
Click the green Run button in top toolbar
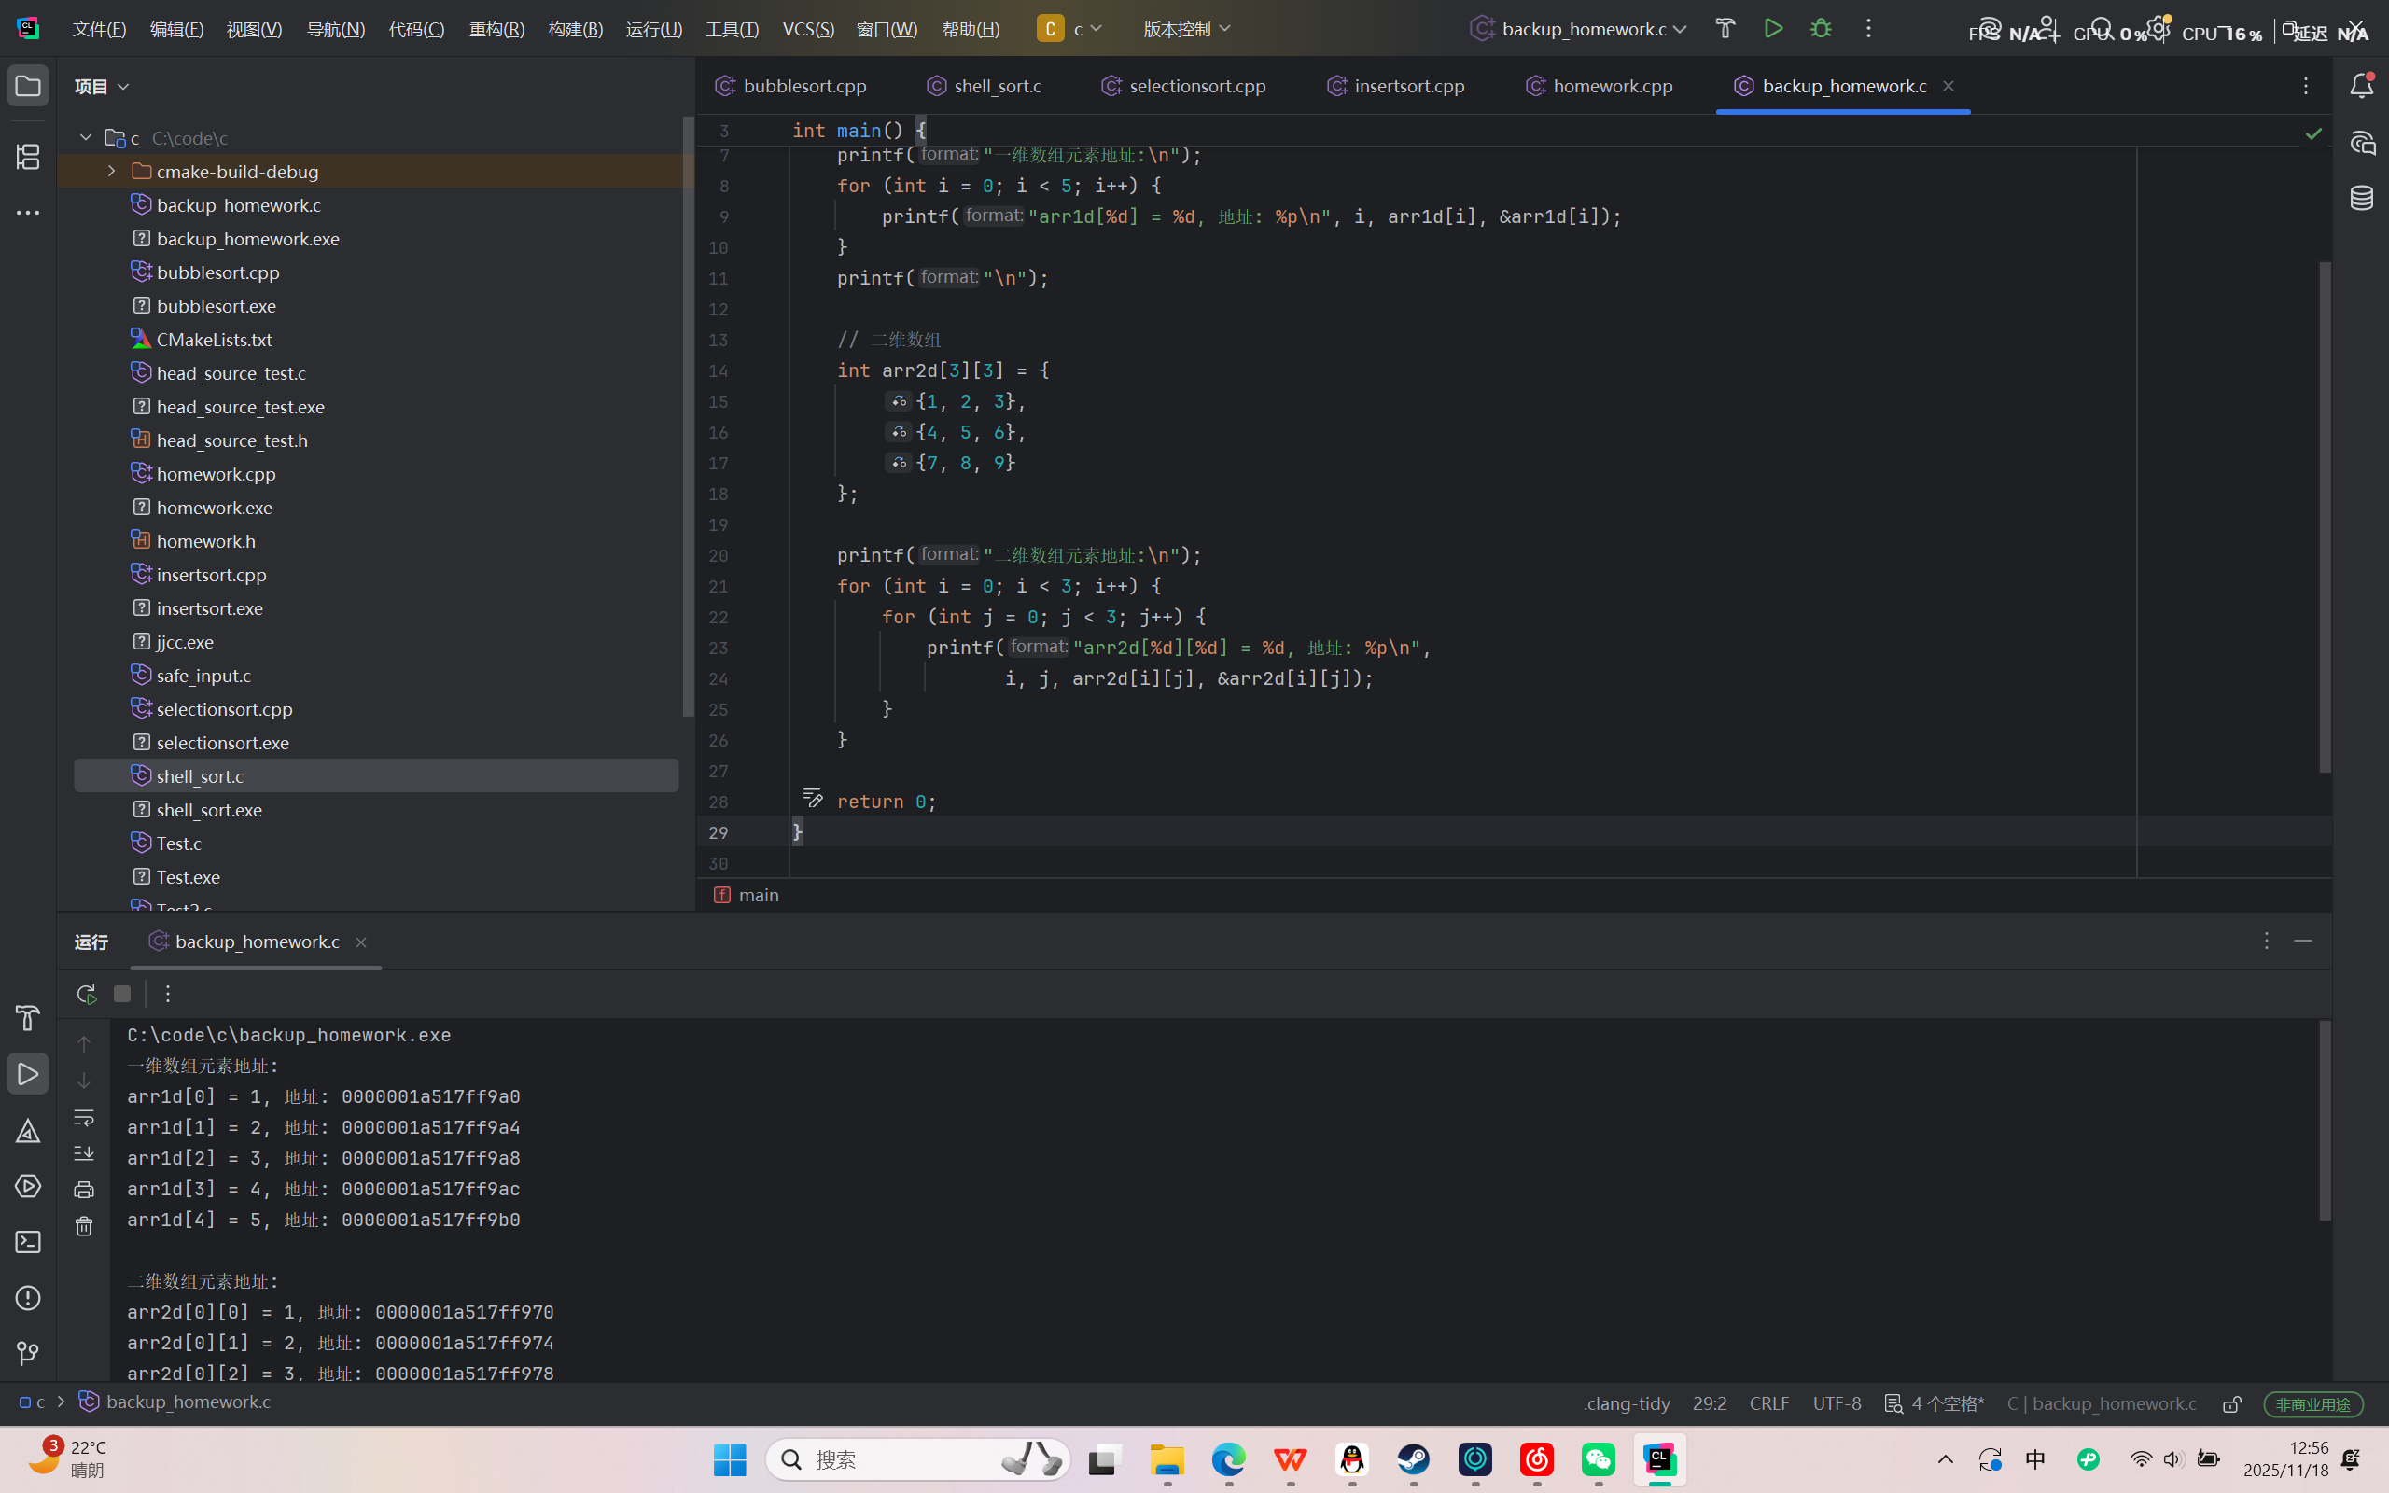click(x=1773, y=29)
